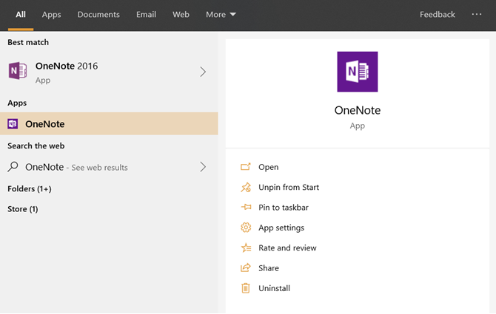Open the three-dots options menu
This screenshot has width=496, height=314.
[476, 15]
